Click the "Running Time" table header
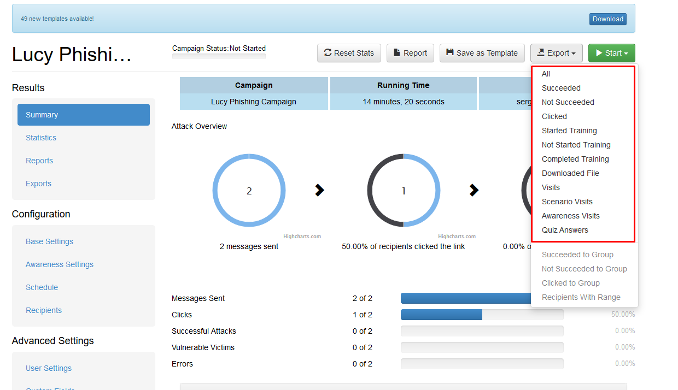The height and width of the screenshot is (390, 678). pyautogui.click(x=404, y=85)
